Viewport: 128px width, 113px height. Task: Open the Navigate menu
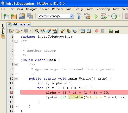pyautogui.click(x=32, y=9)
